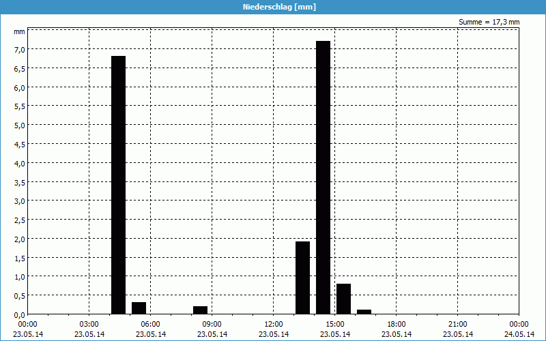This screenshot has width=546, height=341.
Task: Click the 03:00 time axis label
Action: pyautogui.click(x=89, y=324)
